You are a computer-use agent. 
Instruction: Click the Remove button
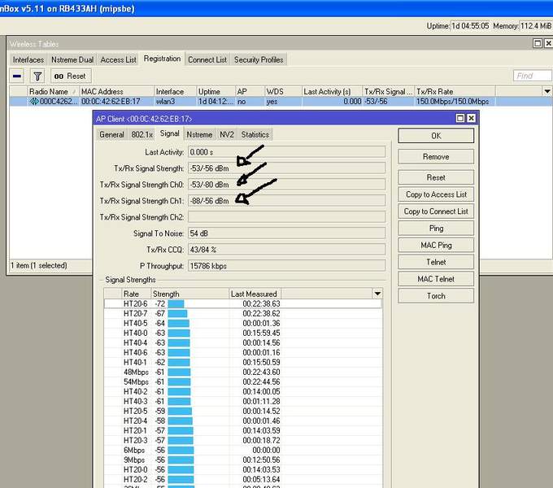click(x=436, y=156)
